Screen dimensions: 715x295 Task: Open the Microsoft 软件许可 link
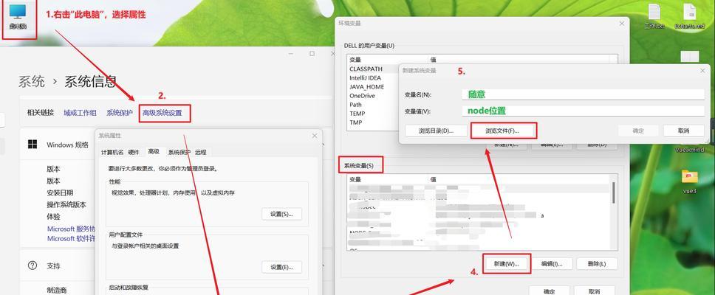coord(72,238)
